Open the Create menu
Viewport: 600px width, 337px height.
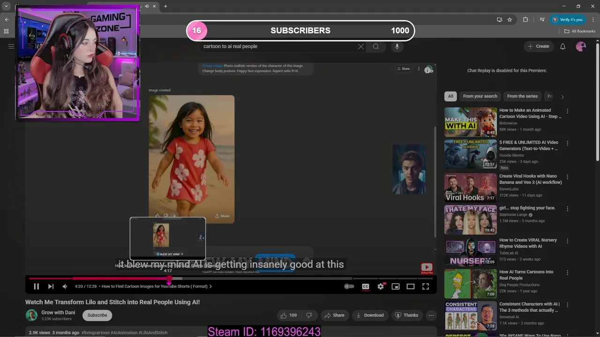coord(538,46)
